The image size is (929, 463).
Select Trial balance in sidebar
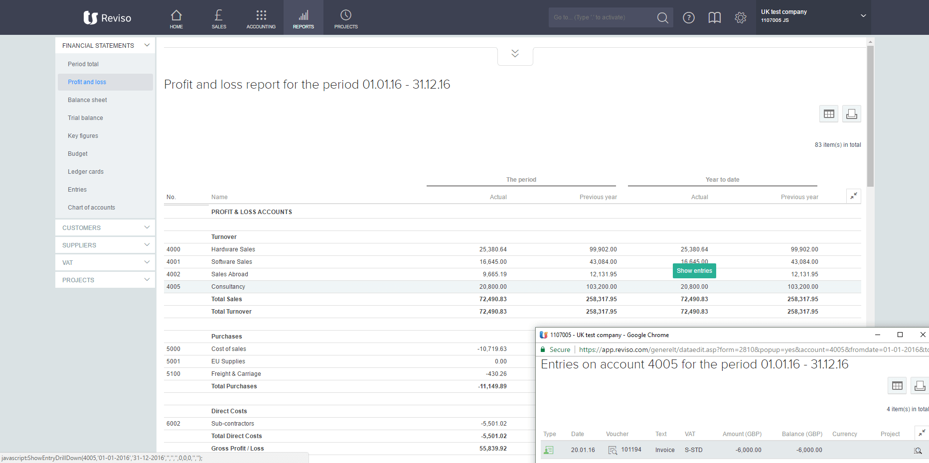[85, 118]
